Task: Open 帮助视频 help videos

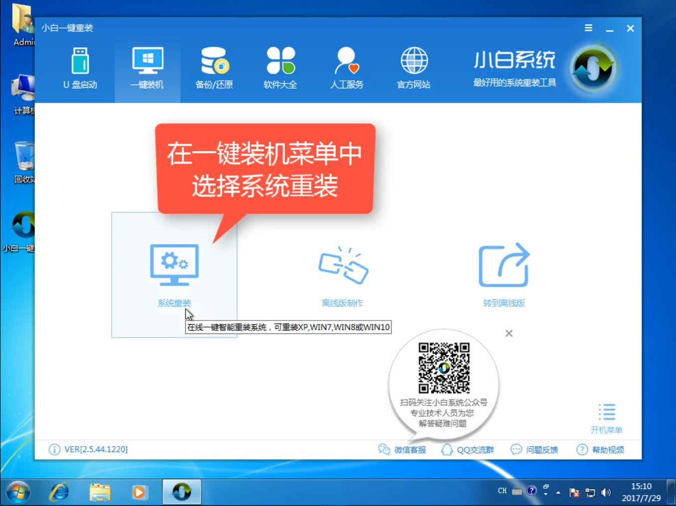Action: [600, 449]
